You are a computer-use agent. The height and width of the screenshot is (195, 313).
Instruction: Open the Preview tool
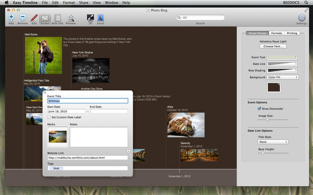71,18
